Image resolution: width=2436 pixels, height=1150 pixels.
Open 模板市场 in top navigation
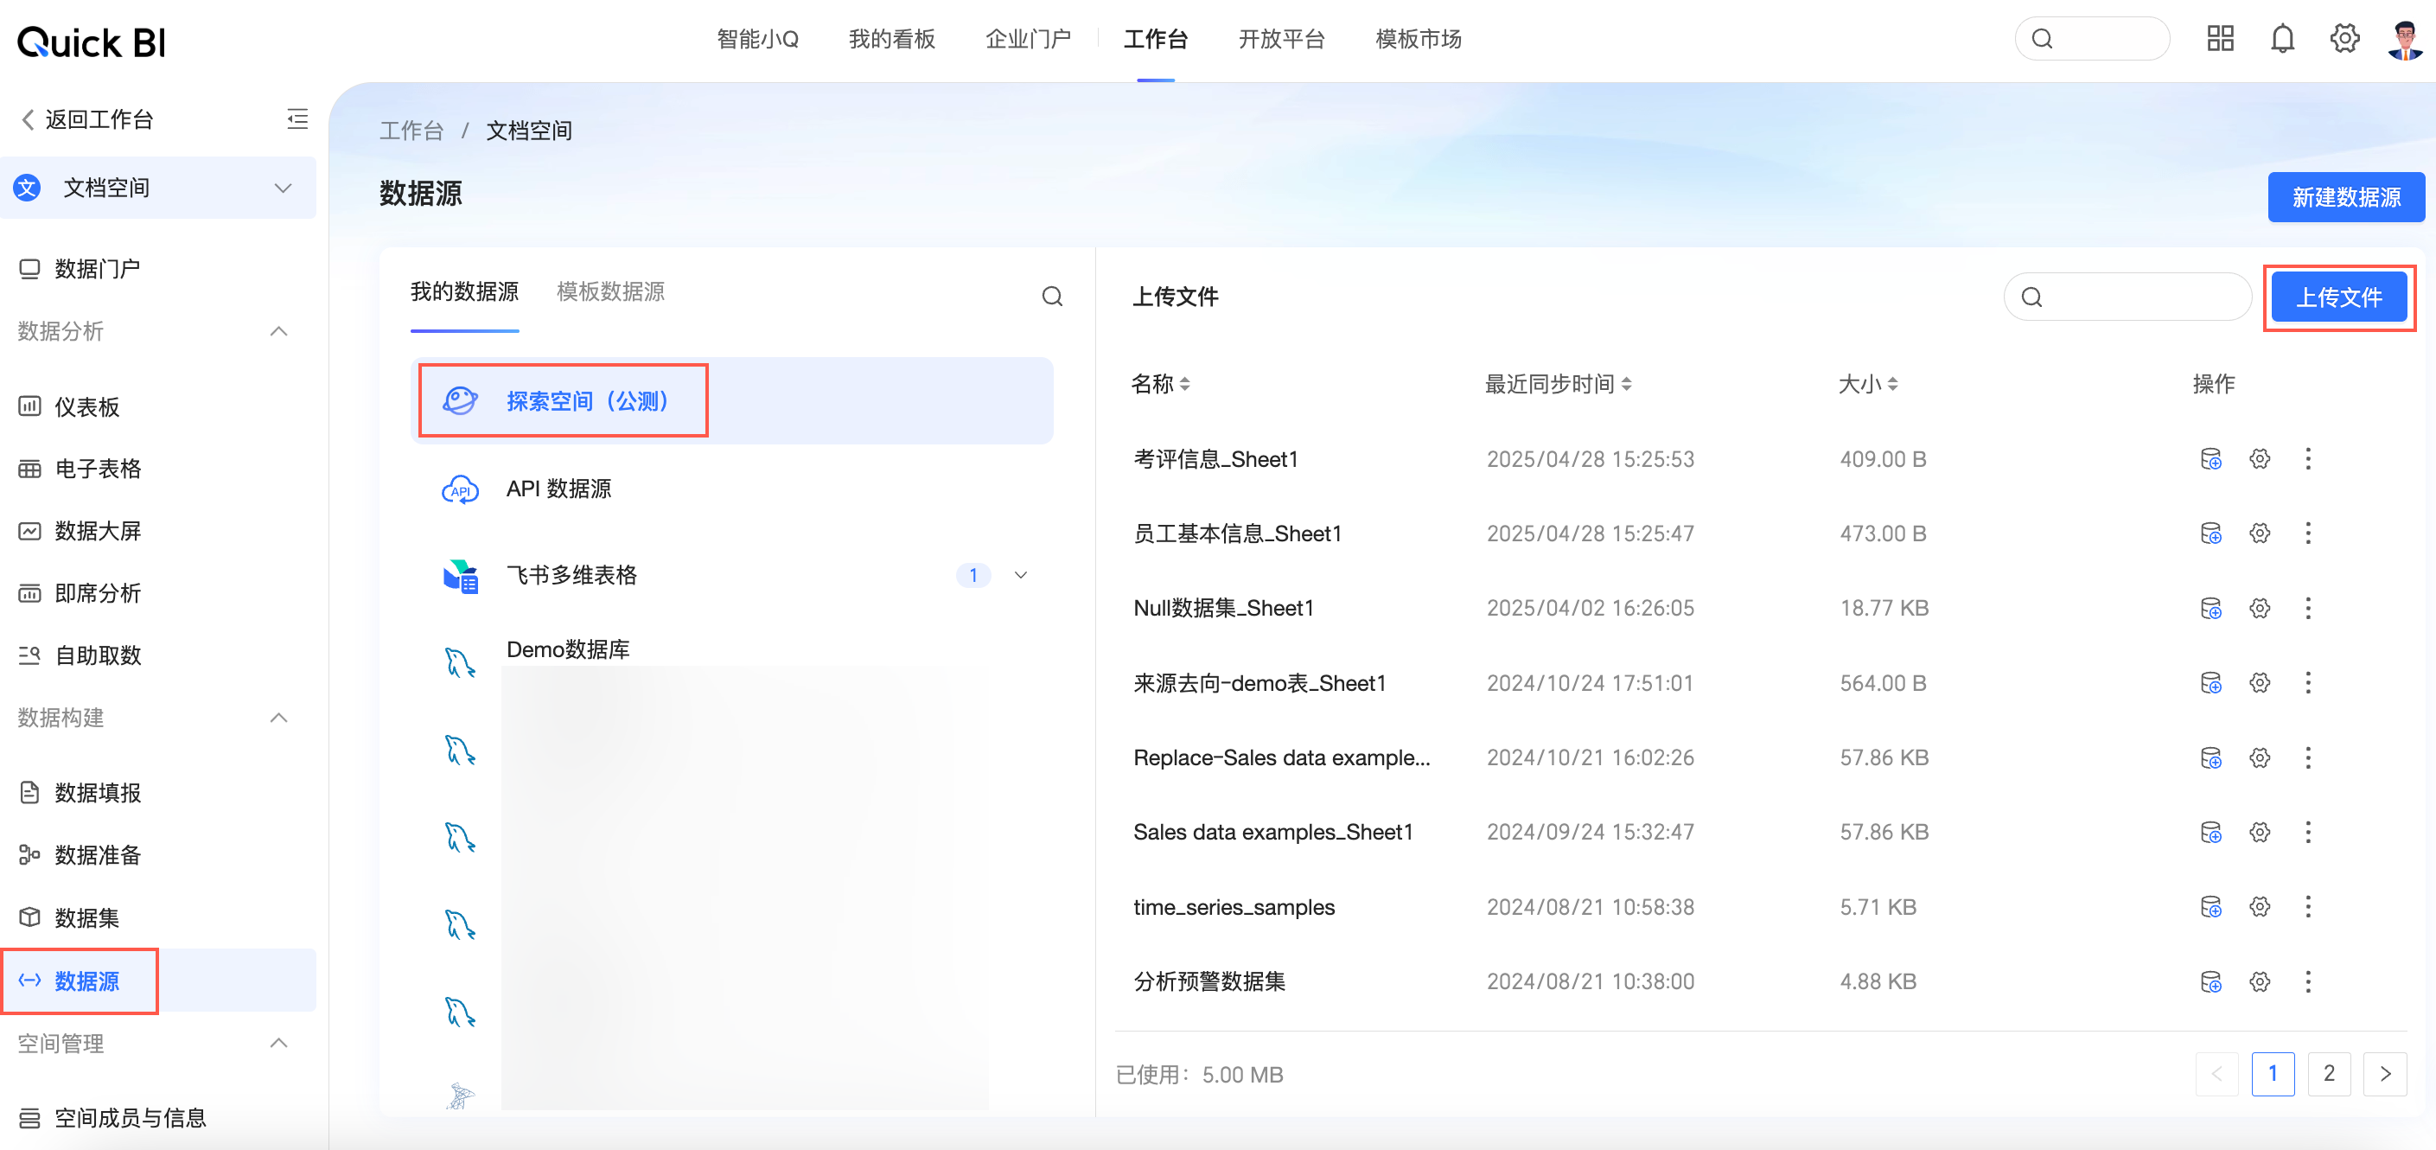pos(1419,39)
